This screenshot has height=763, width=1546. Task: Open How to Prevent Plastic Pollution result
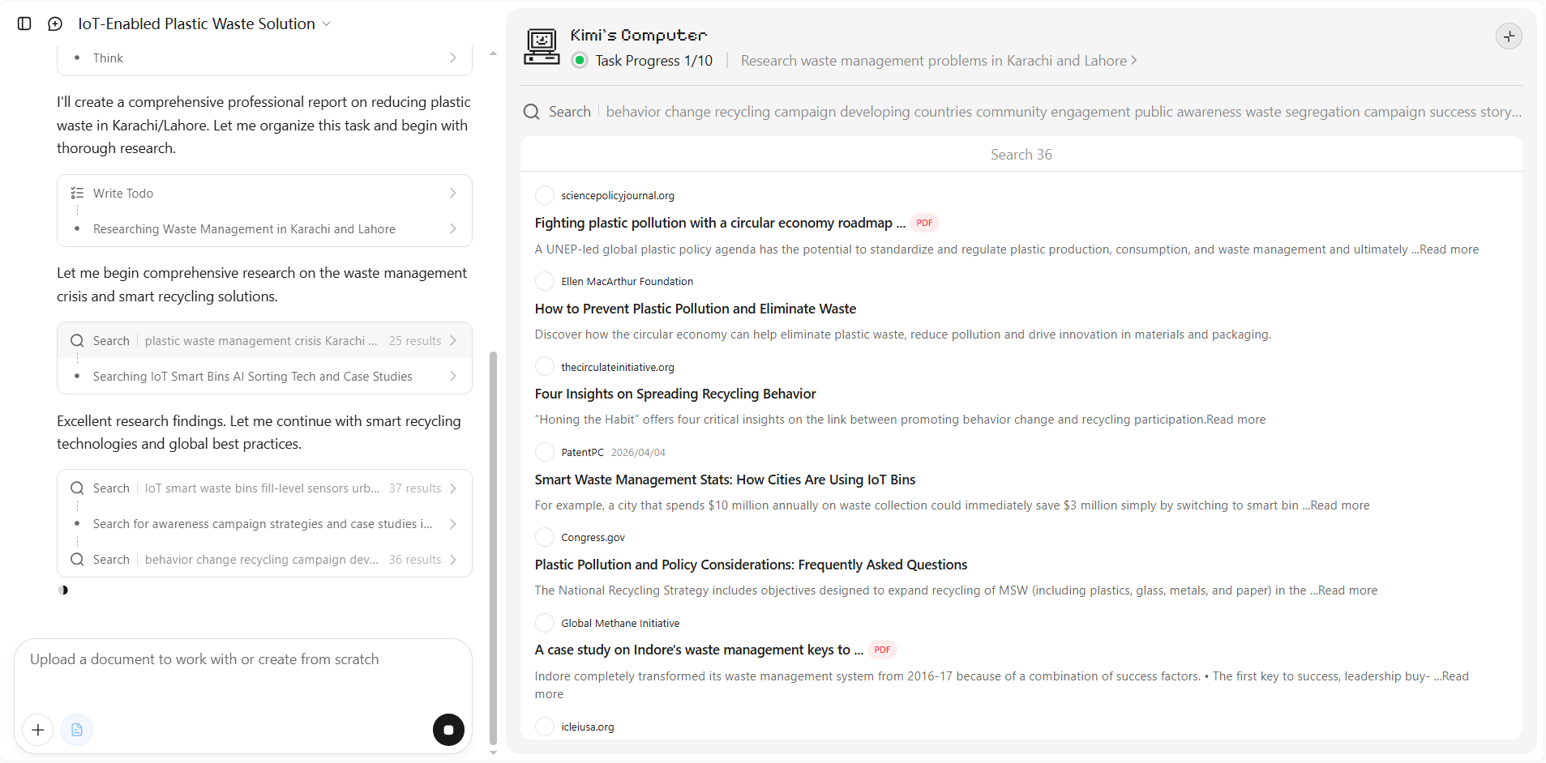[695, 309]
